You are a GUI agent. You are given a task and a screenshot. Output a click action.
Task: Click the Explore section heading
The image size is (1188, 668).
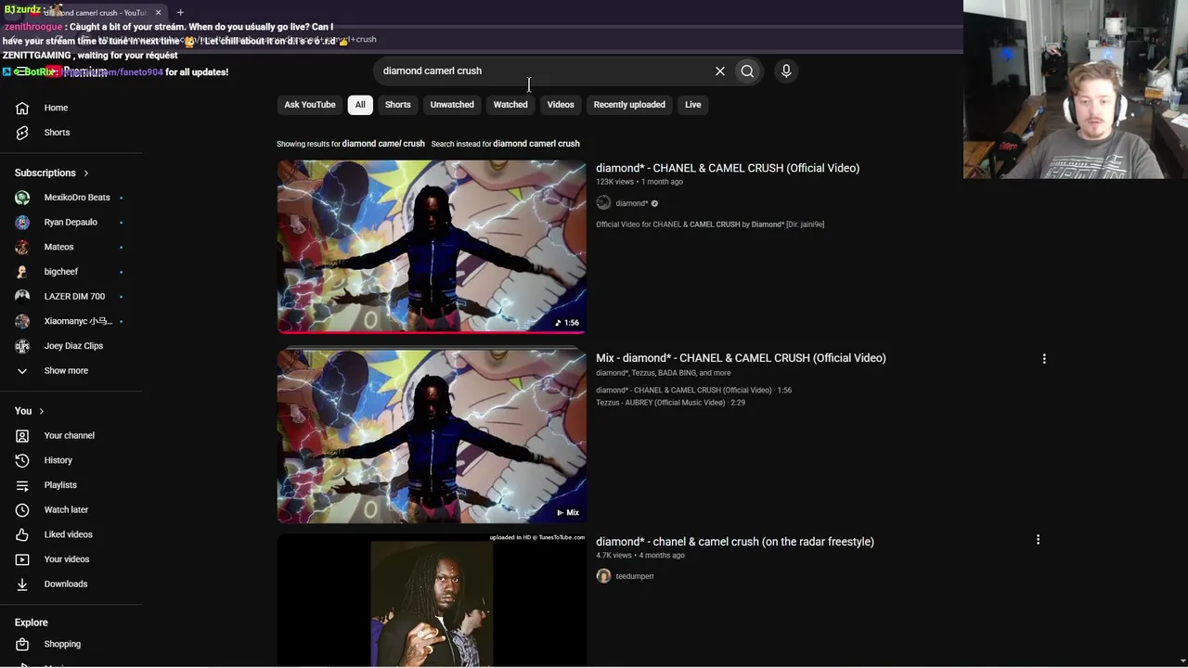click(32, 623)
